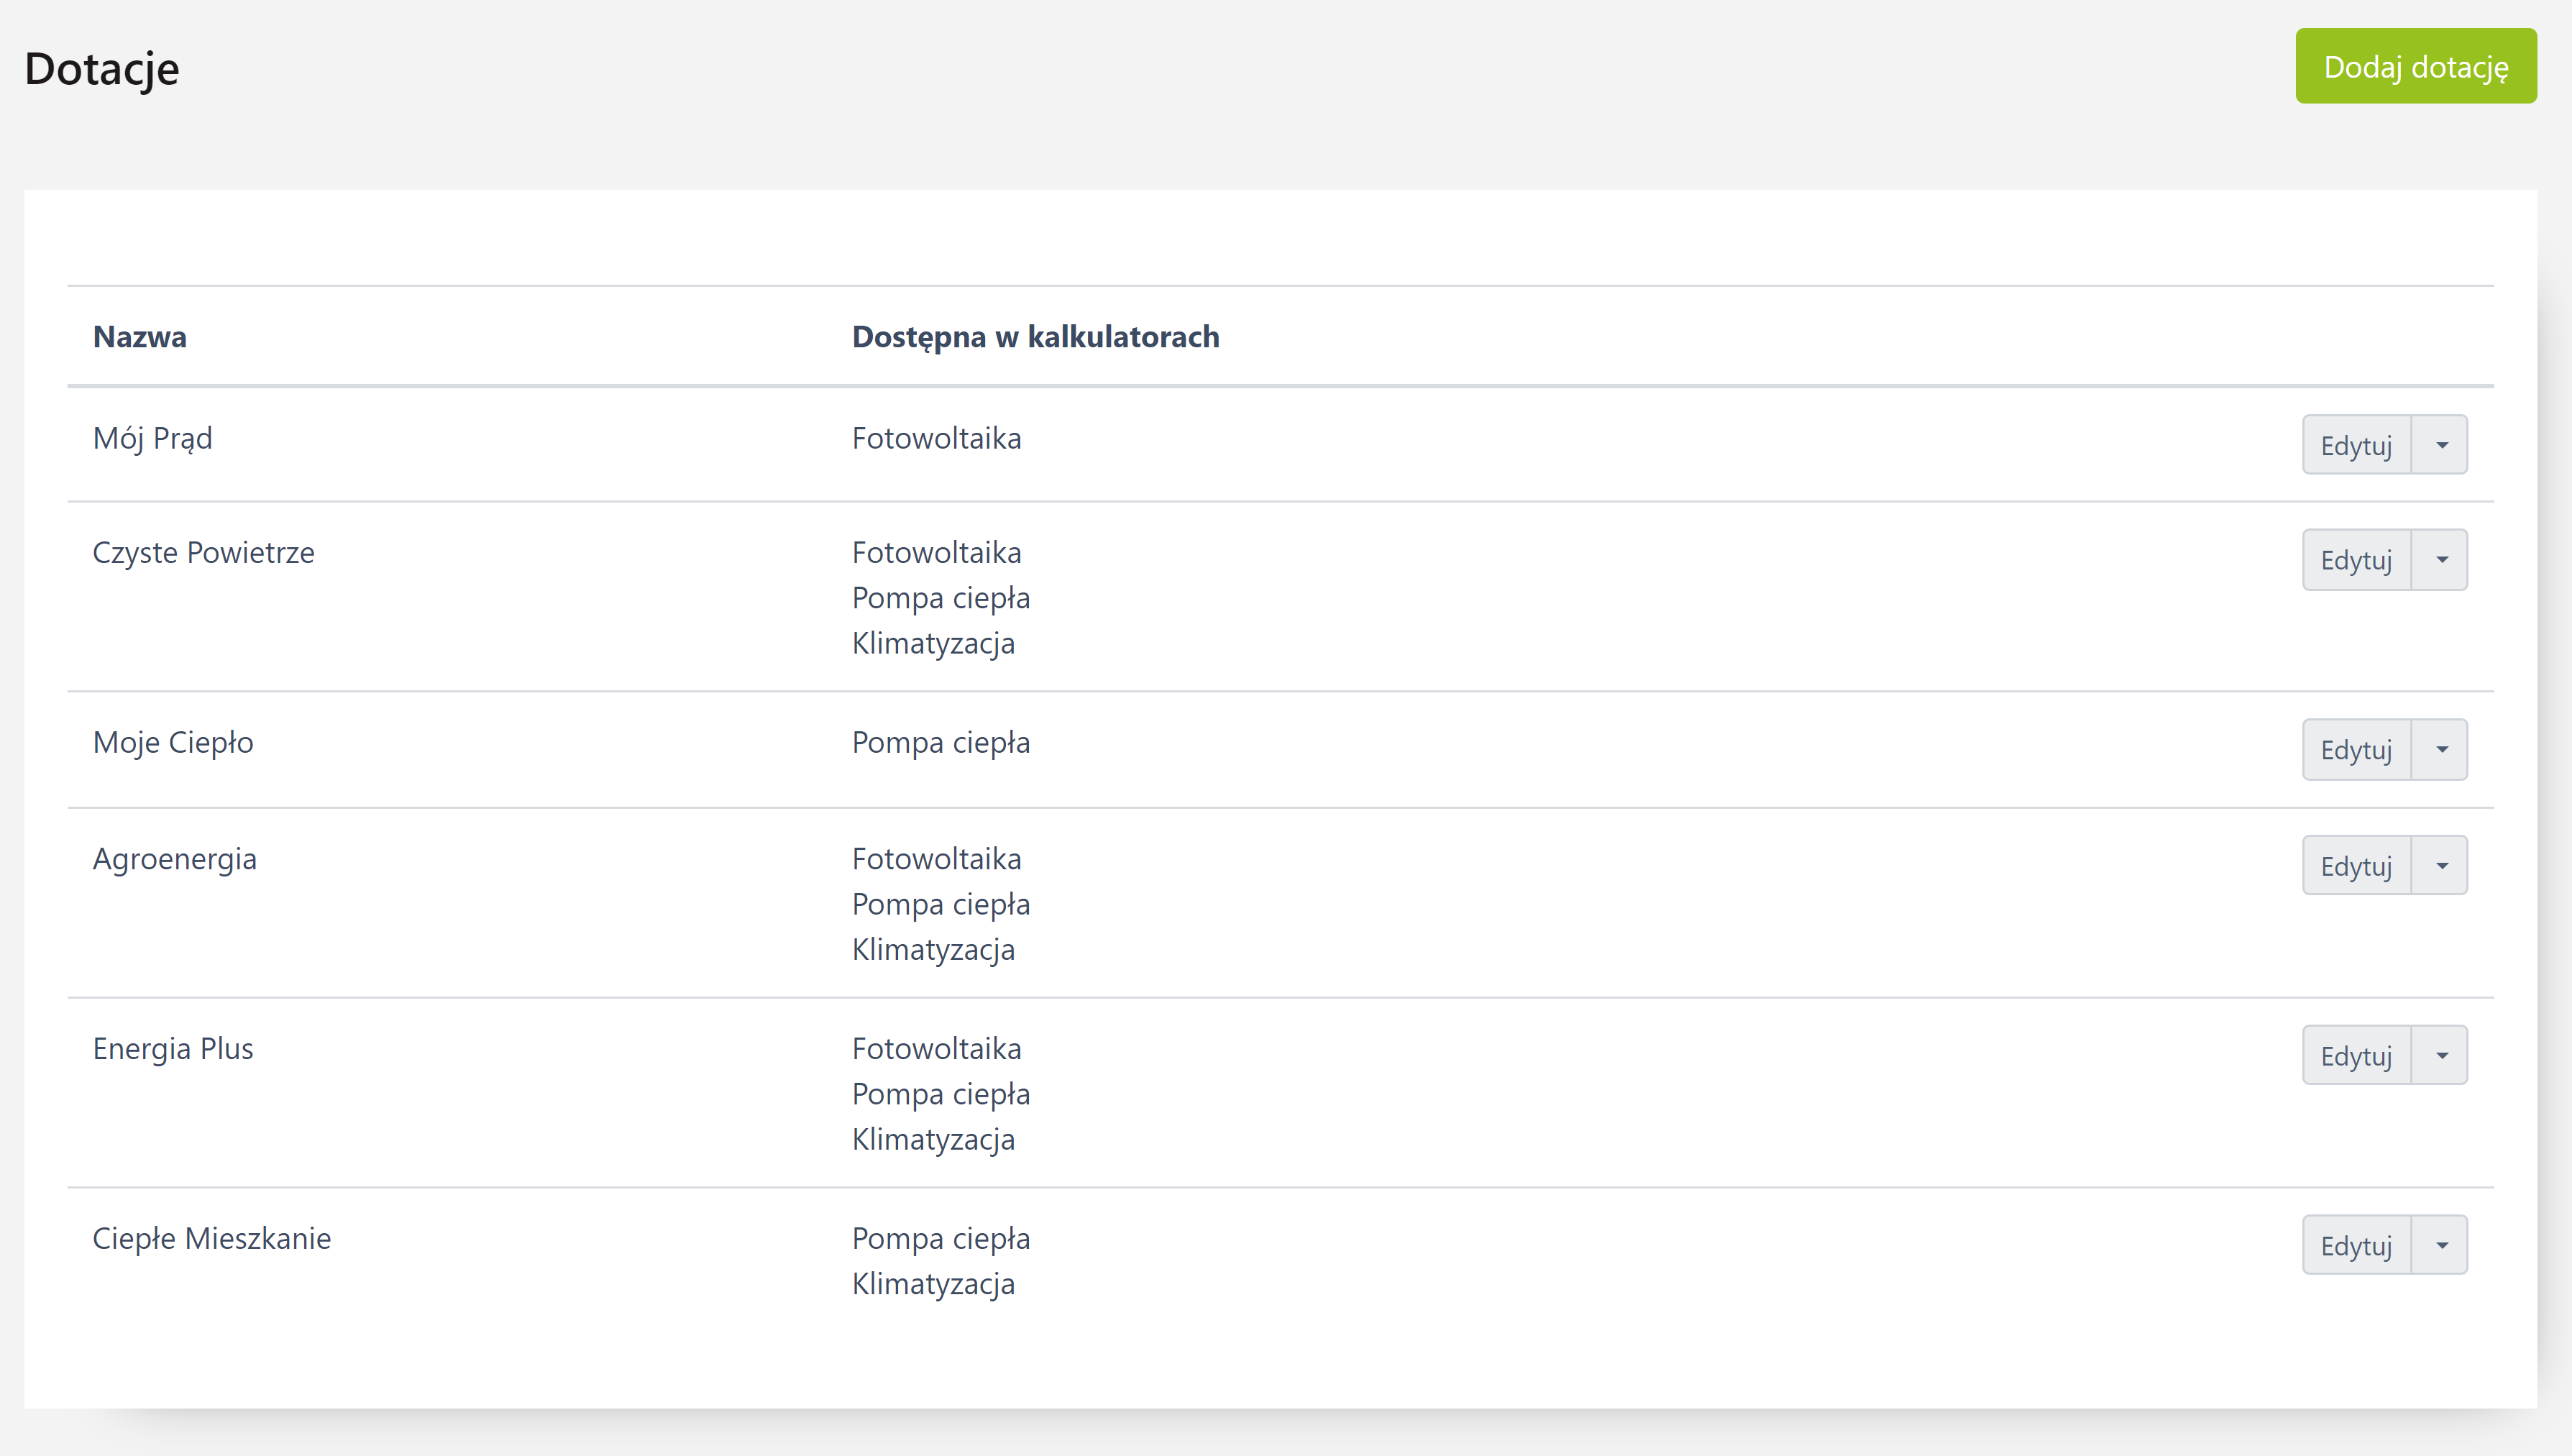Edit the Czyste Powietrze subsidy
This screenshot has height=1456, width=2572.
pyautogui.click(x=2356, y=560)
